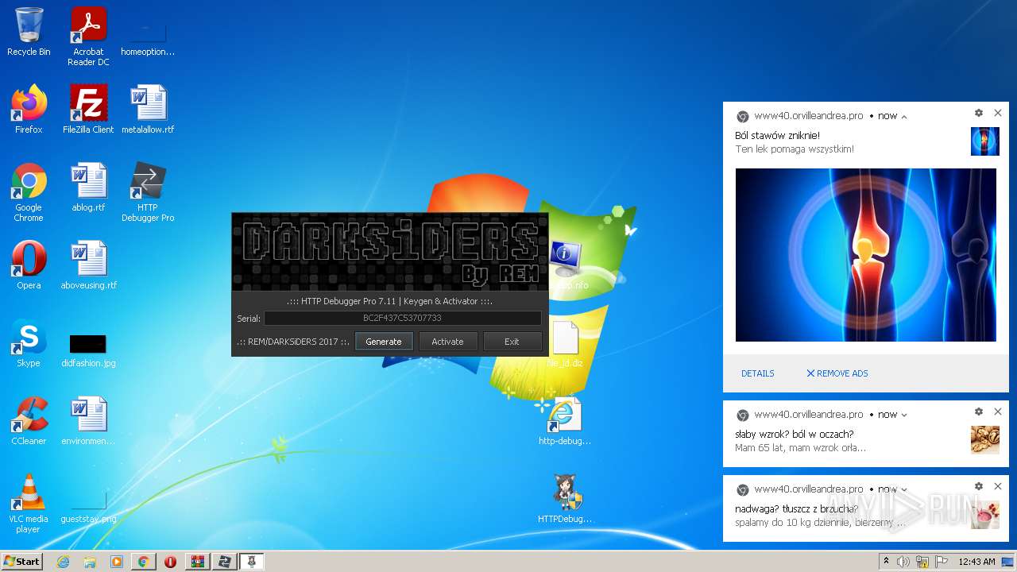Launch Google Chrome desktop shortcut
This screenshot has width=1017, height=572.
[29, 191]
